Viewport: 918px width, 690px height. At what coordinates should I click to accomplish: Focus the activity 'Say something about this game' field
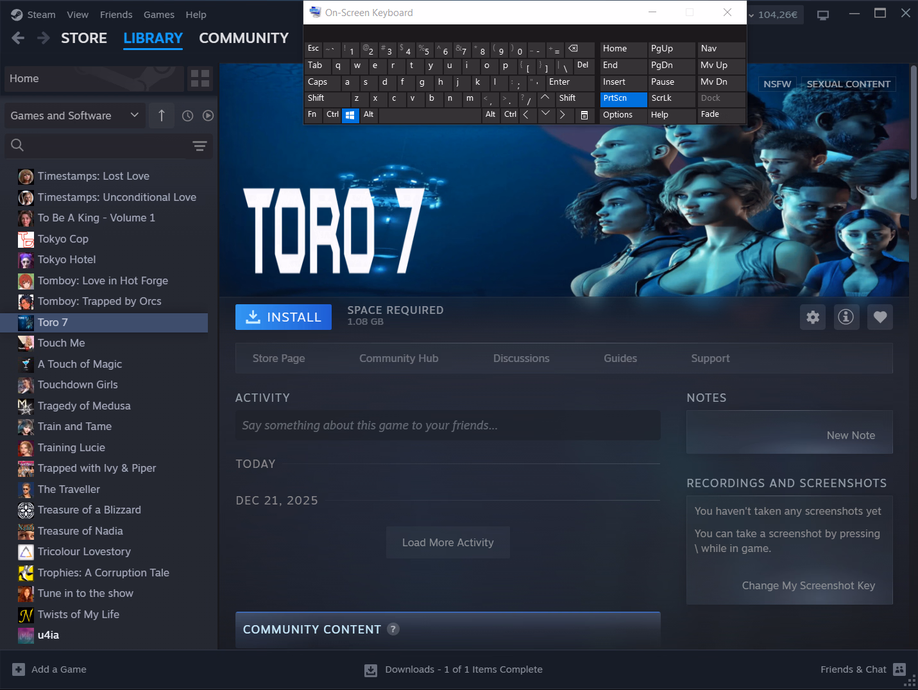448,426
